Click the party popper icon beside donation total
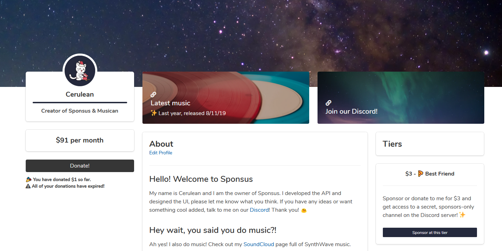The height and width of the screenshot is (251, 502). click(28, 180)
